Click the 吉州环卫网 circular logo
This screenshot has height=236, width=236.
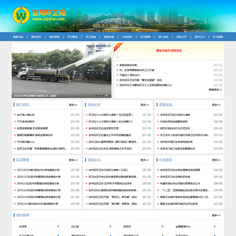click(21, 15)
